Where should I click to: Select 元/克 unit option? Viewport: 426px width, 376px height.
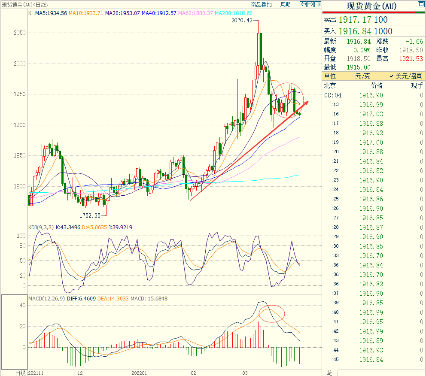point(362,76)
